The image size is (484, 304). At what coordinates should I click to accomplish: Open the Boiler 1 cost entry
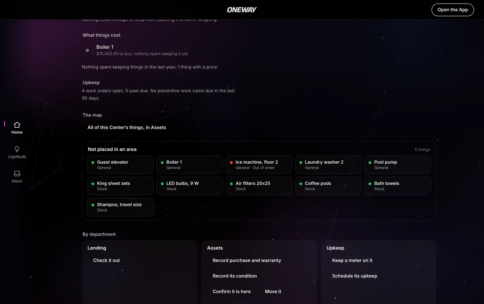(x=142, y=50)
